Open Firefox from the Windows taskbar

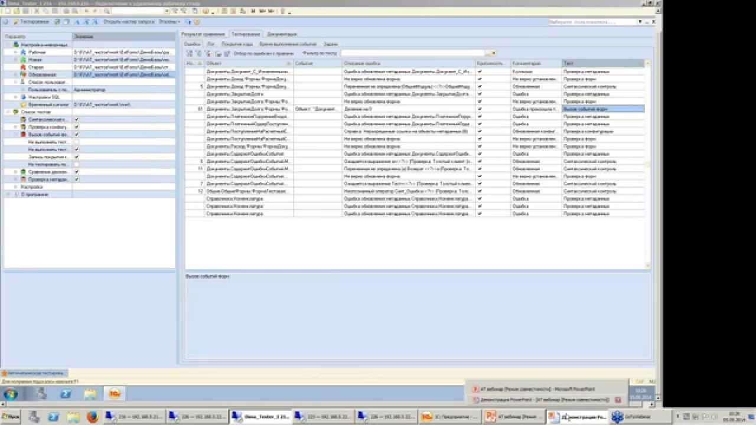click(x=92, y=417)
